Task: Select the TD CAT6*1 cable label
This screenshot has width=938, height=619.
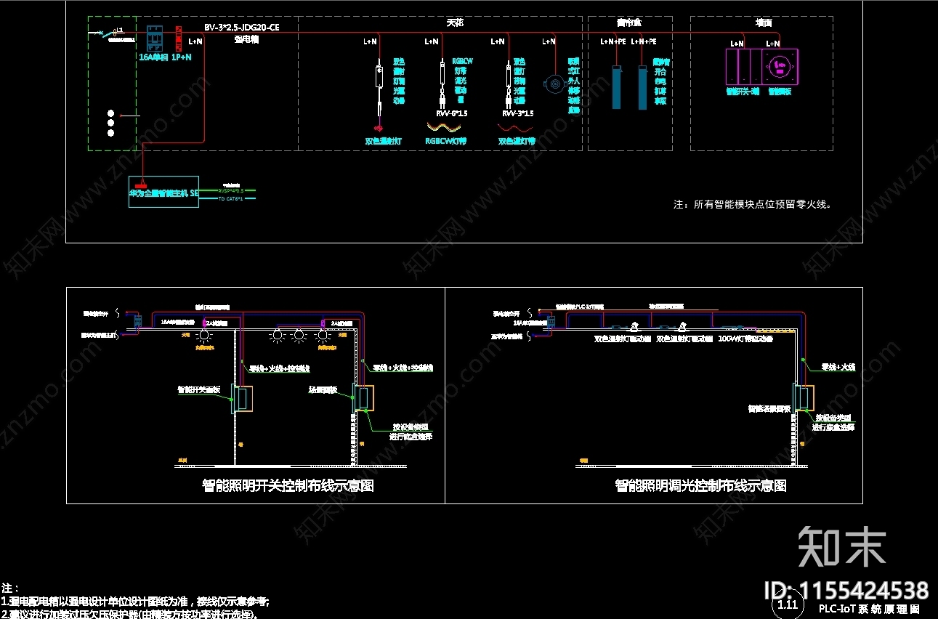Action: point(232,198)
